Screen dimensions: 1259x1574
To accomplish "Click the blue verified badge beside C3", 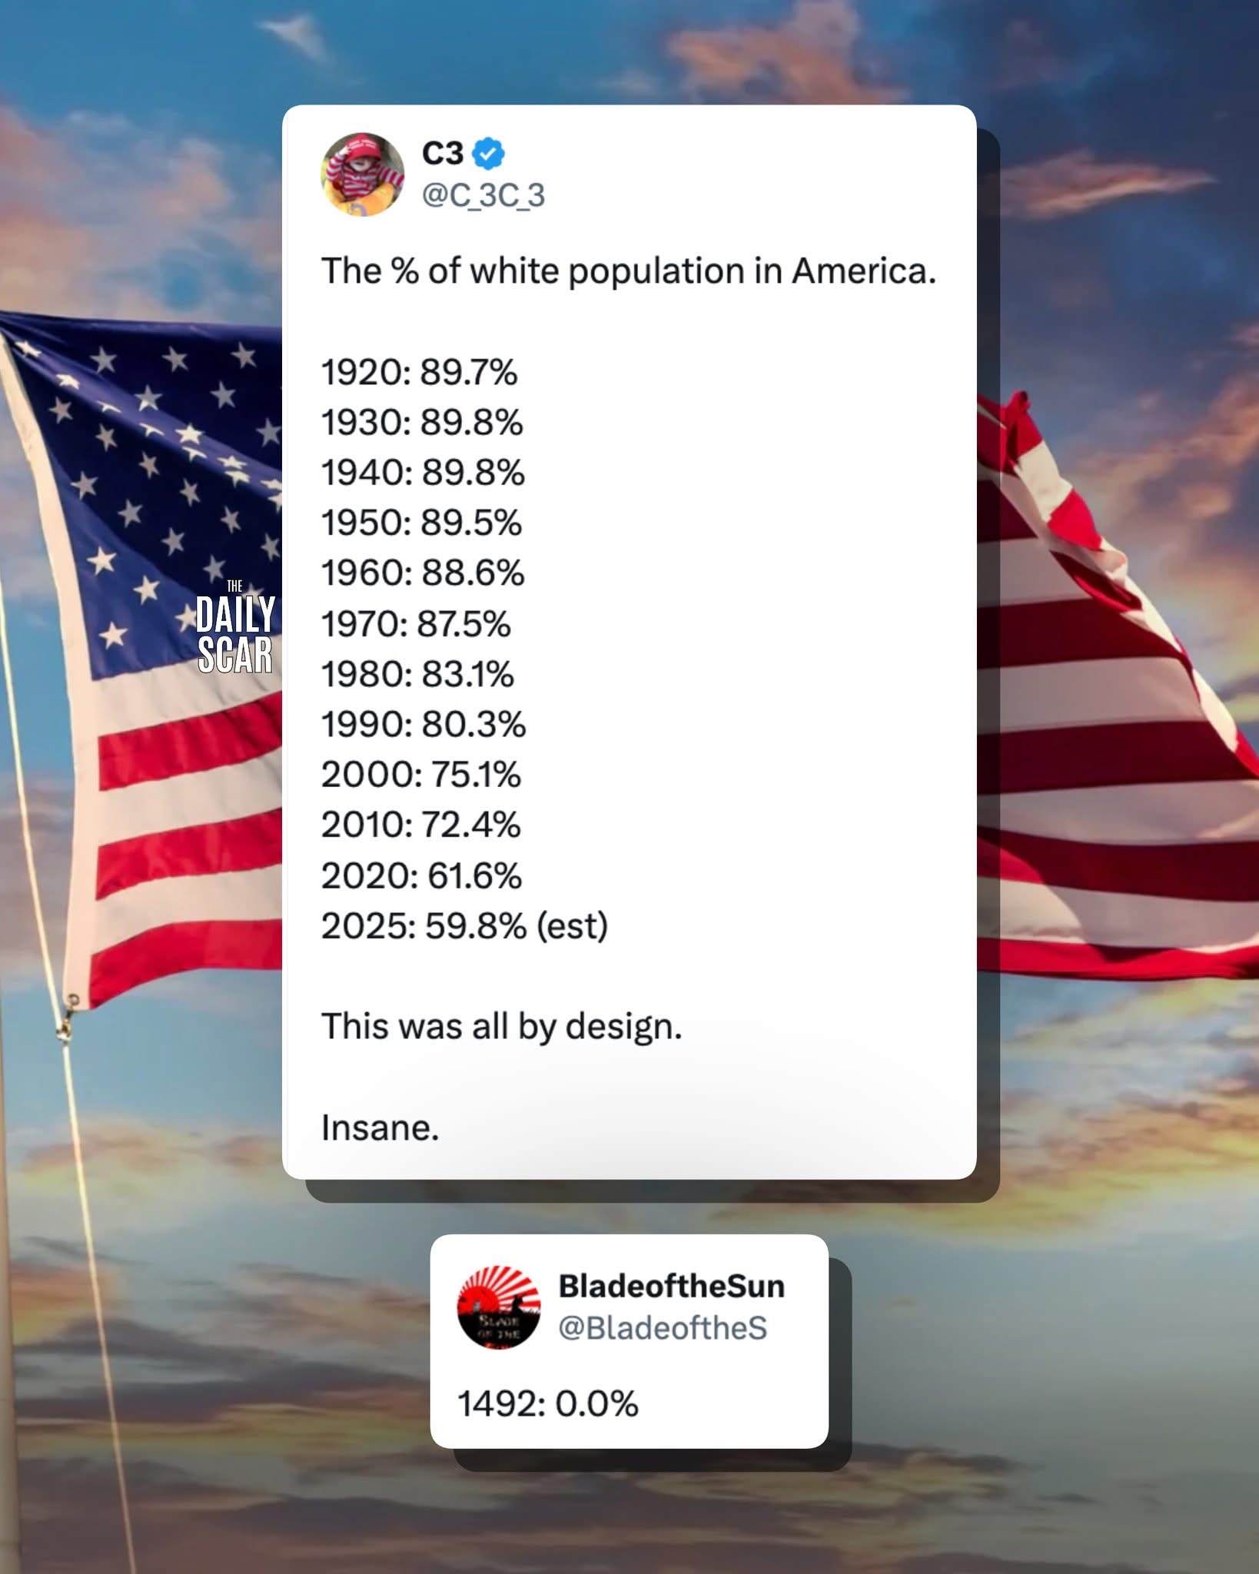I will click(x=489, y=154).
